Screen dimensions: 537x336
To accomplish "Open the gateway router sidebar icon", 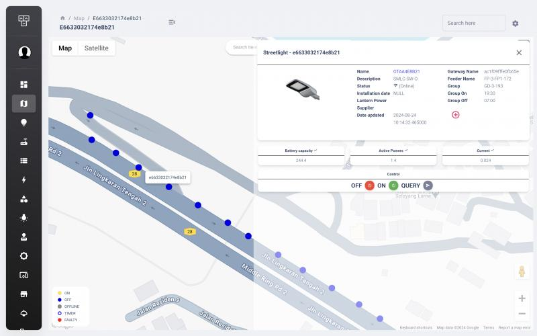I will click(24, 142).
